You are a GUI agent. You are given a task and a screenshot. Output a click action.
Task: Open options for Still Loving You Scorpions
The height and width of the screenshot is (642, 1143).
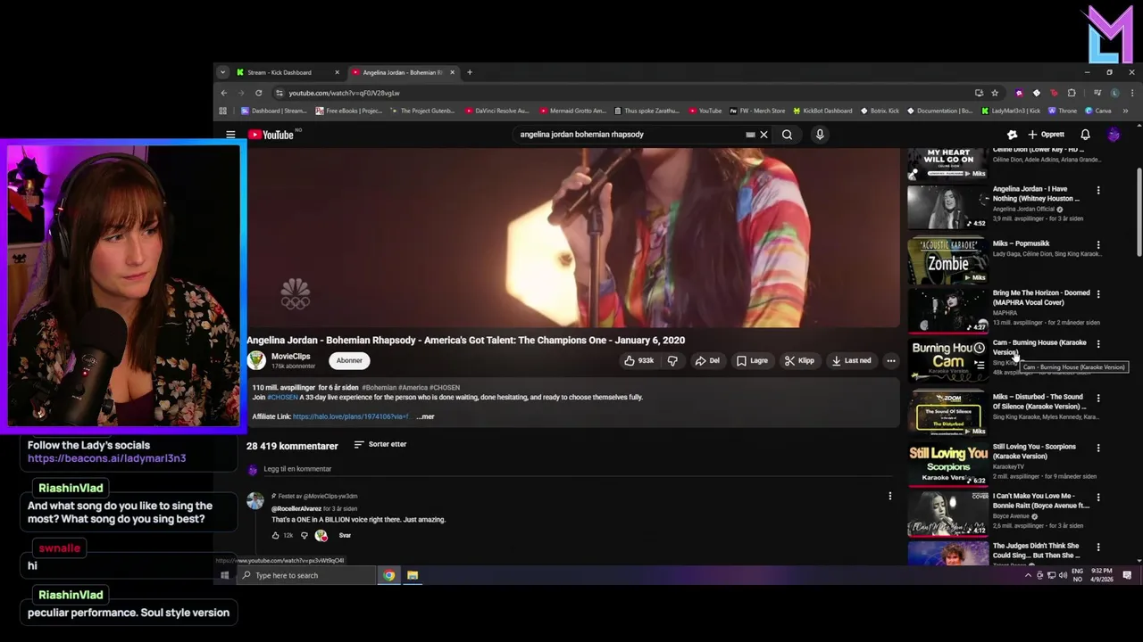(x=1098, y=448)
